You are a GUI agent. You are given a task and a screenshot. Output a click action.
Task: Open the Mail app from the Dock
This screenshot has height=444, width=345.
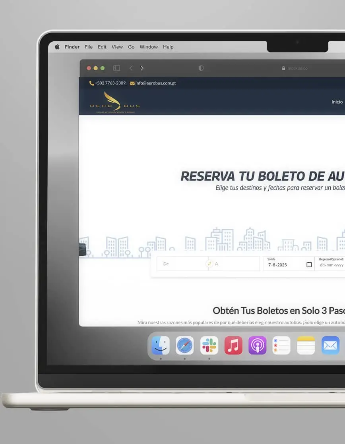330,345
